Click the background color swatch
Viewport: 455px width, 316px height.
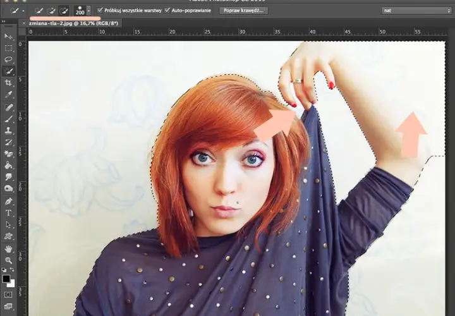click(11, 284)
